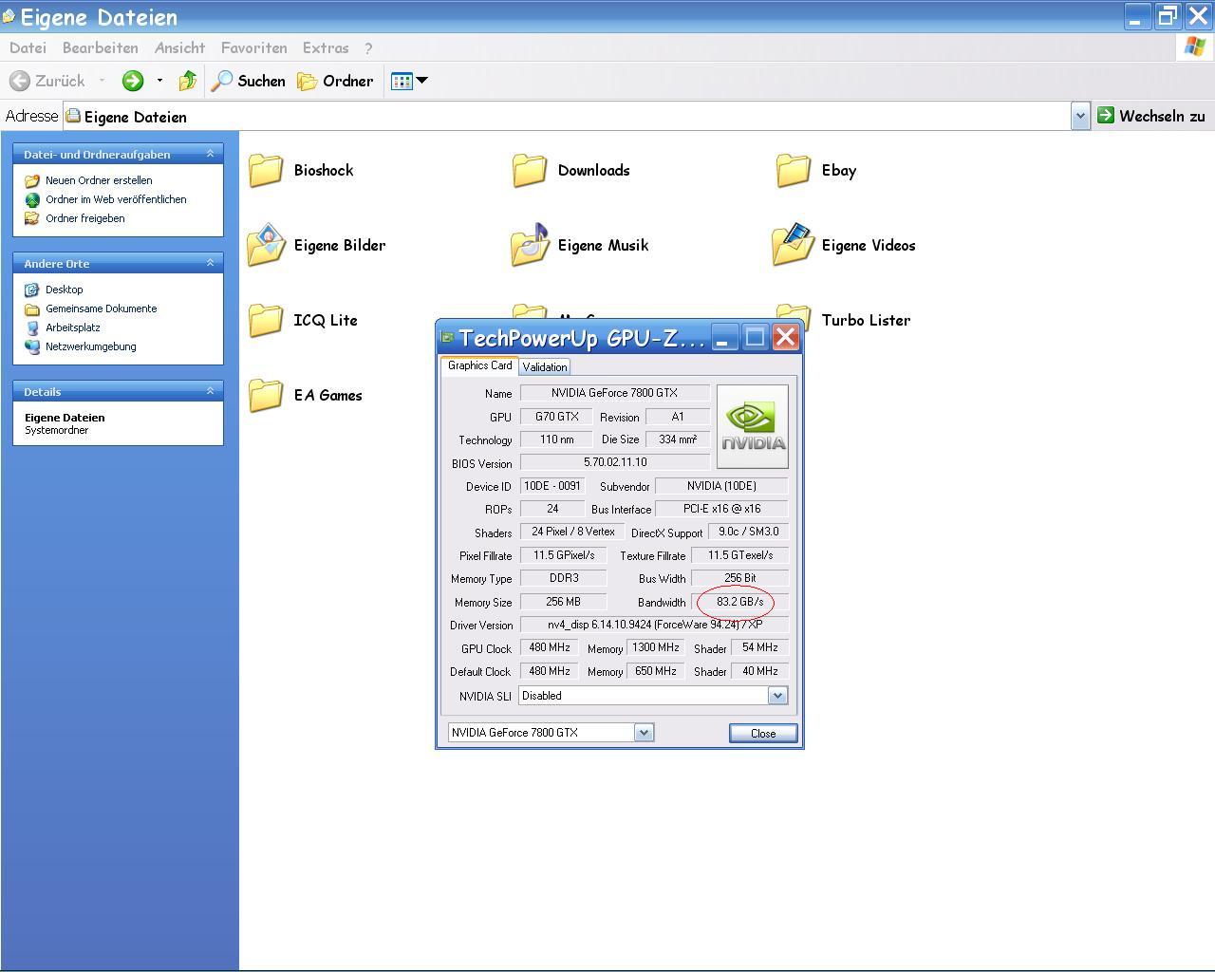1215x972 pixels.
Task: Open Gemeinsame Dokumente link
Action: [101, 308]
